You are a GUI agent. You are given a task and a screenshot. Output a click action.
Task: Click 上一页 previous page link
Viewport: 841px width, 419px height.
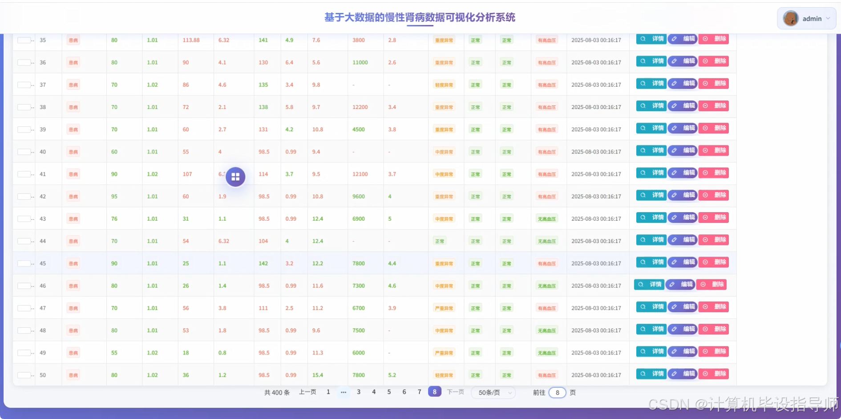[x=307, y=392]
